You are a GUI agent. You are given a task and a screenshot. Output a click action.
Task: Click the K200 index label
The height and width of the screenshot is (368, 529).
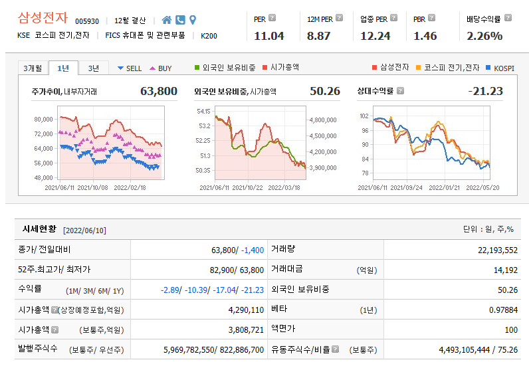tap(209, 36)
